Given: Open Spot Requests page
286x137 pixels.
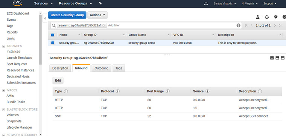Looking at the screenshot, I should (17, 64).
